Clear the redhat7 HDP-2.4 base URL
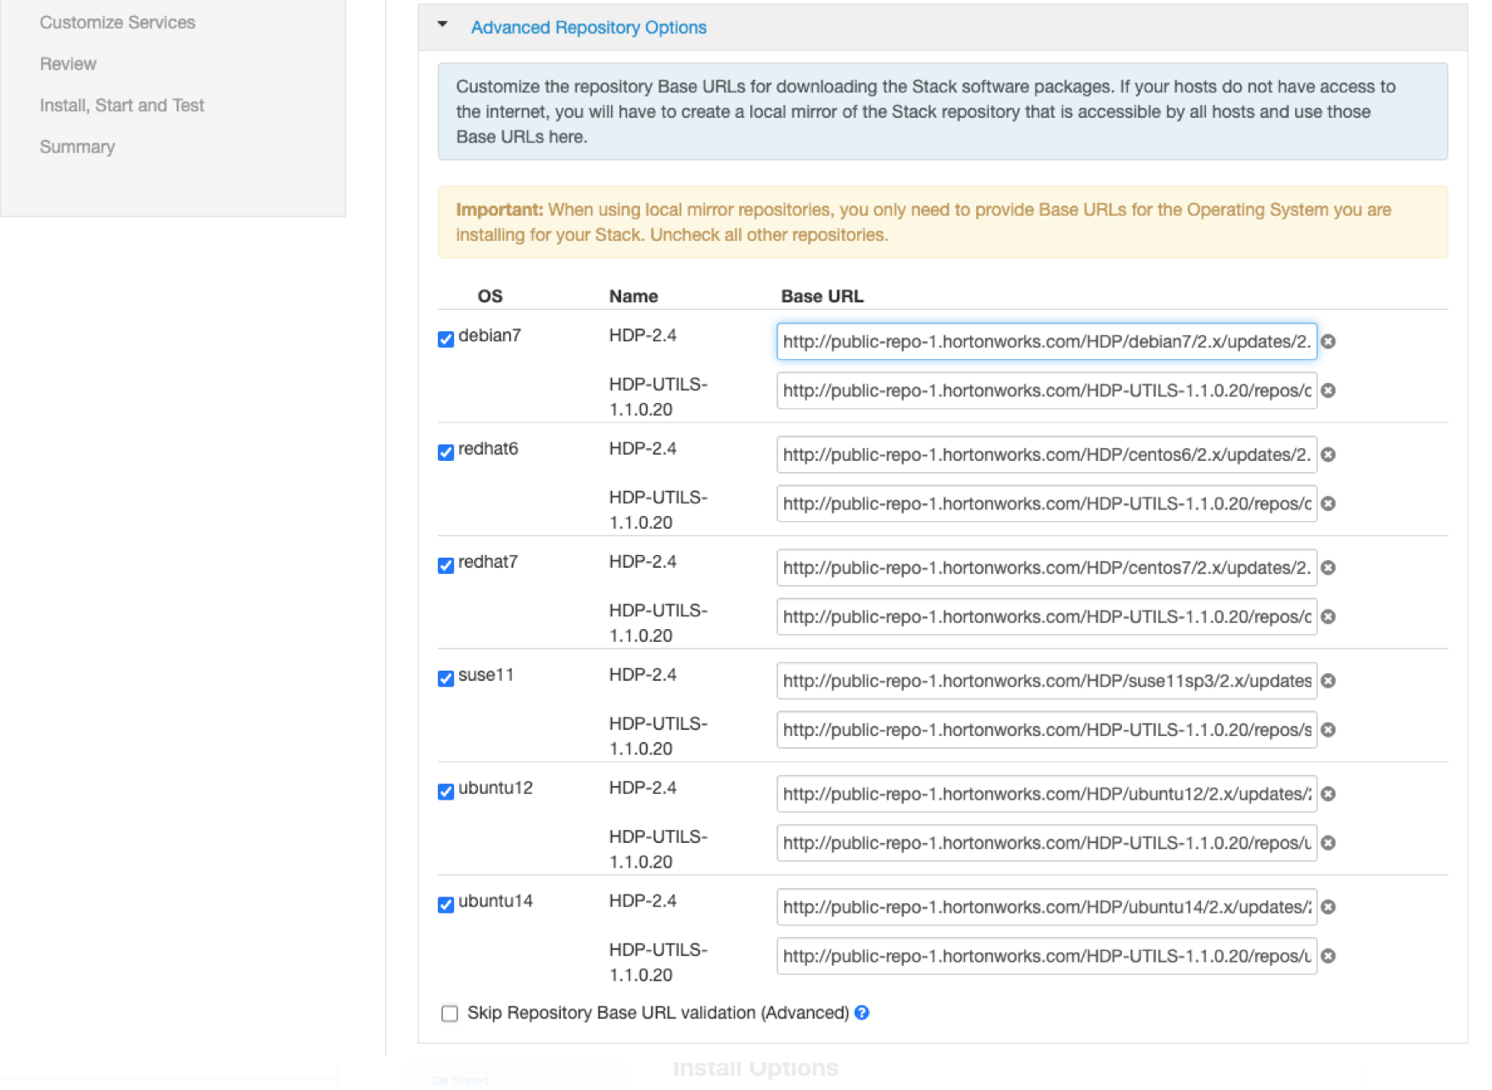The width and height of the screenshot is (1492, 1090). click(1328, 568)
